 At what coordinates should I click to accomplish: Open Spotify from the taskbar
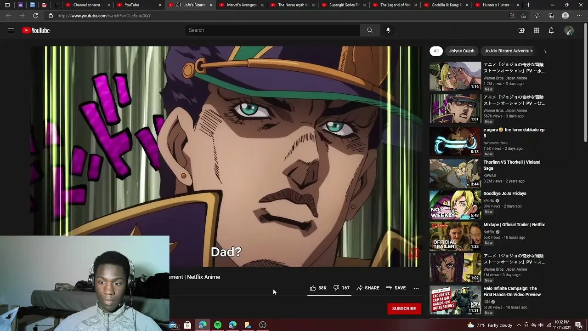(218, 325)
